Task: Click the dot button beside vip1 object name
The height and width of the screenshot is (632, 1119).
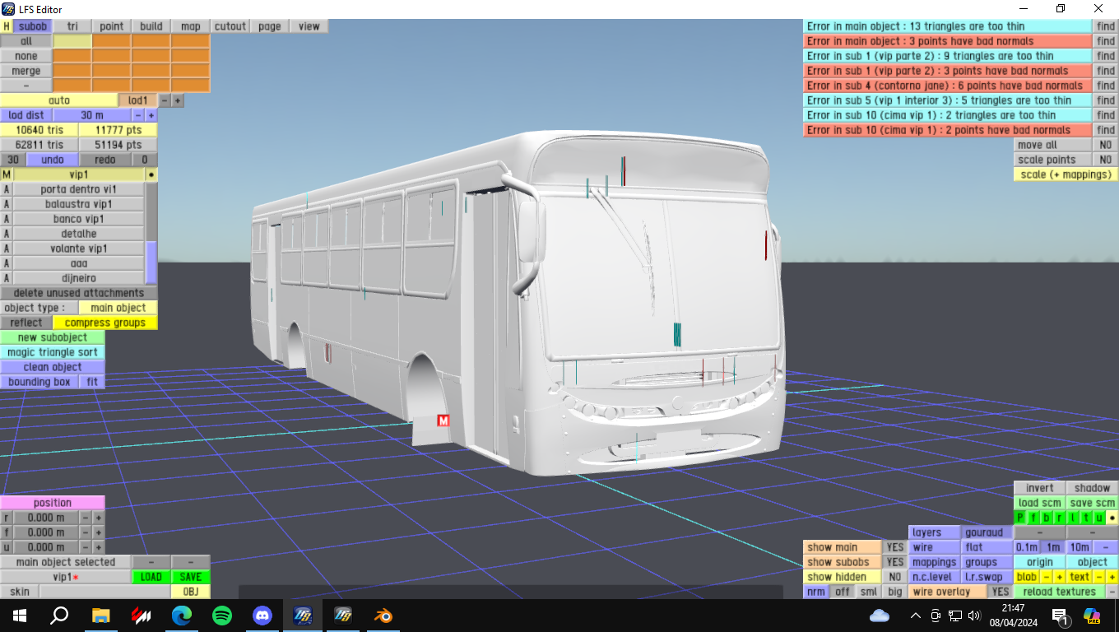Action: click(x=151, y=174)
